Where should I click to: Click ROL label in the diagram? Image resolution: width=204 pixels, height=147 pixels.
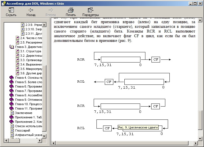(x=81, y=81)
